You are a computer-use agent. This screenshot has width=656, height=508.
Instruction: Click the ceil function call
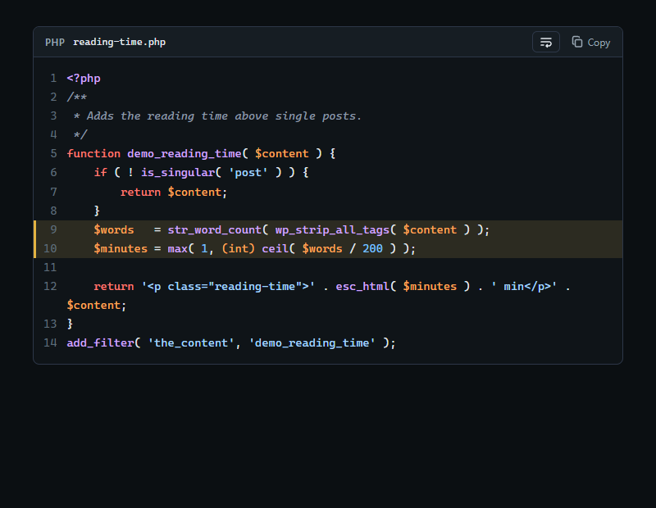pos(276,248)
